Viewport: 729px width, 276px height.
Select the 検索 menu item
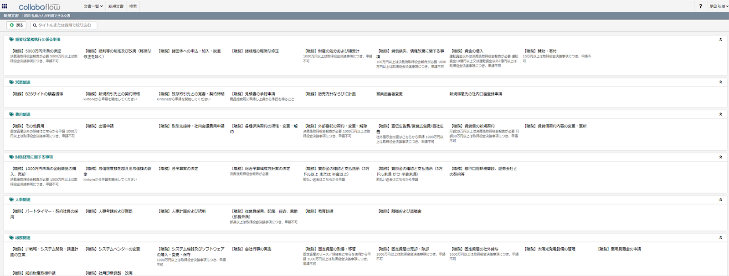133,6
